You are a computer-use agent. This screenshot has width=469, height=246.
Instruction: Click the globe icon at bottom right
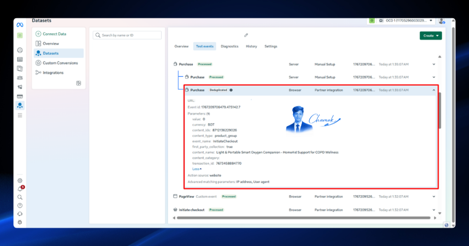[x=446, y=225]
